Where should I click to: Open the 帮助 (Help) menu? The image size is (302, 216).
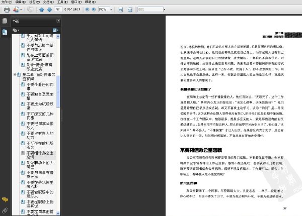coord(90,2)
